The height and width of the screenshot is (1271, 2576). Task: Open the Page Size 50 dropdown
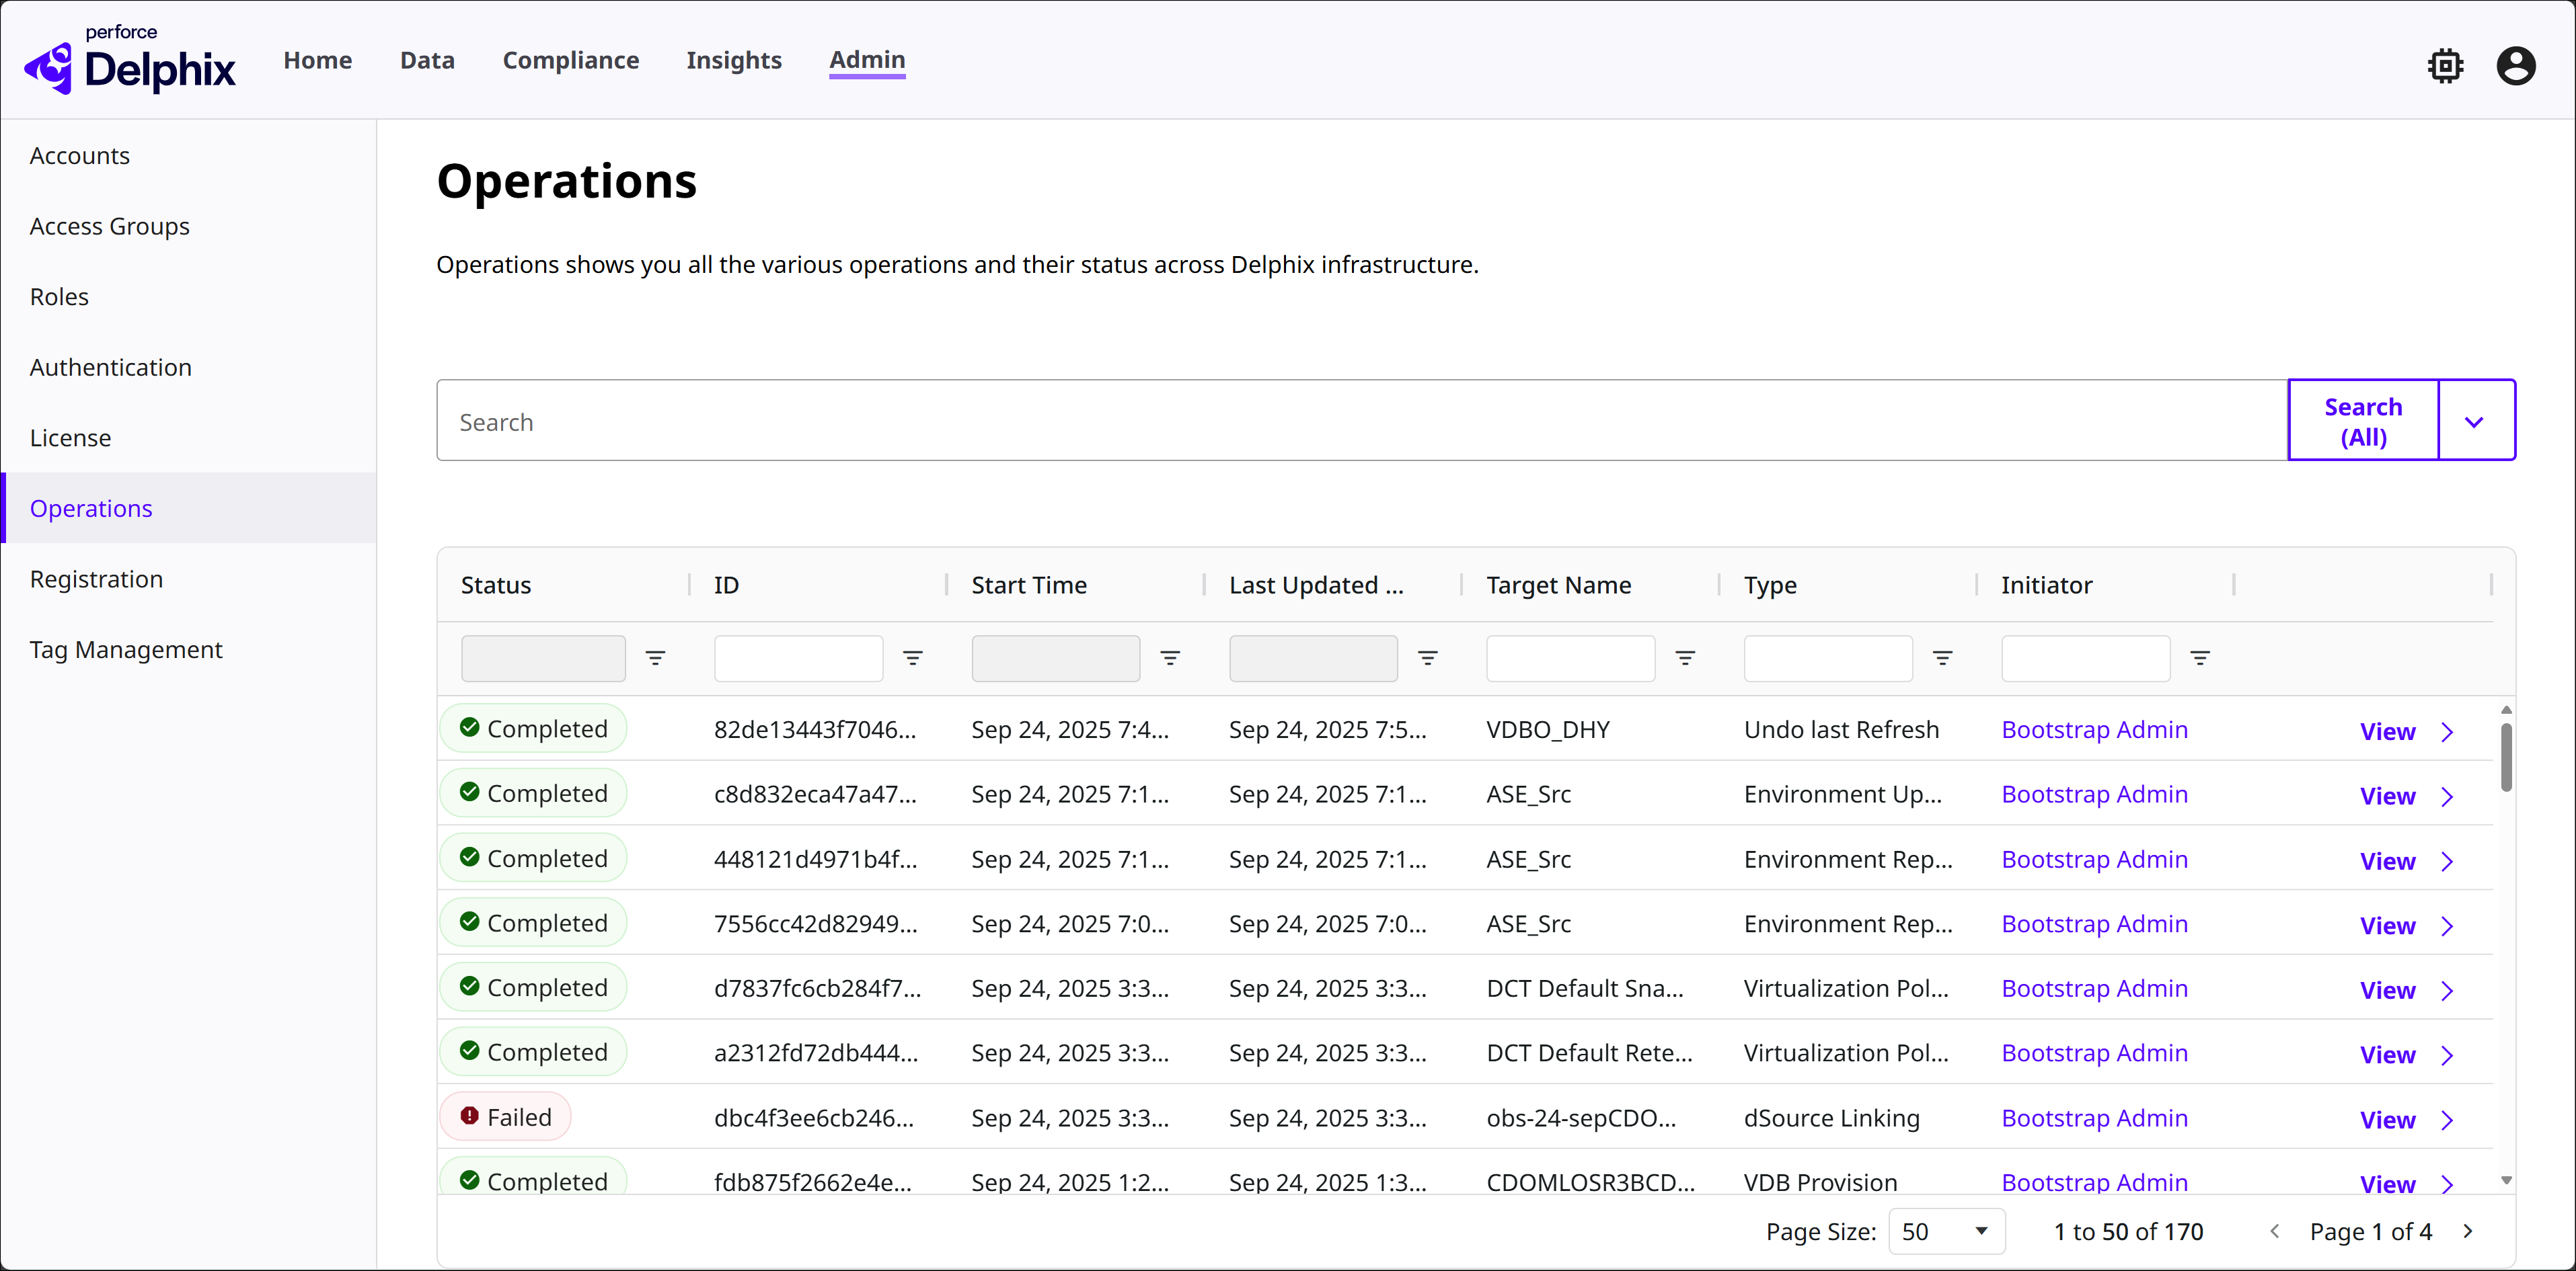pos(1945,1231)
